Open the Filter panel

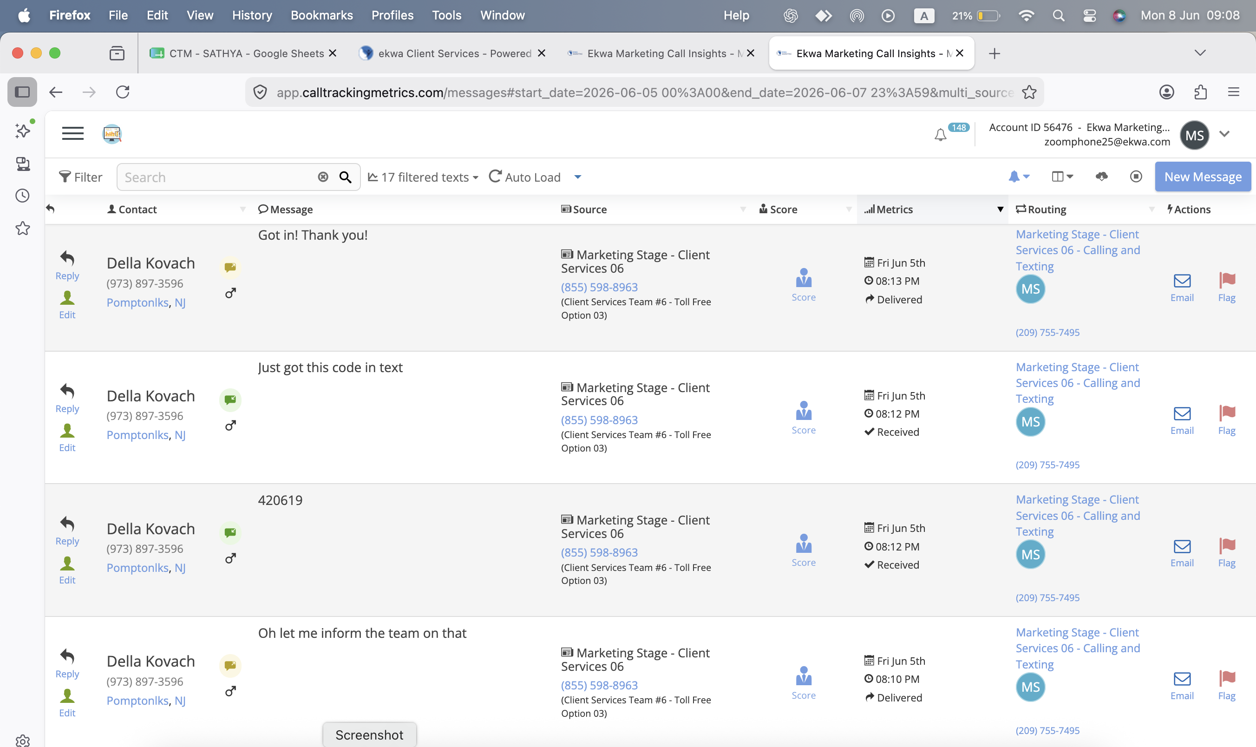coord(80,177)
